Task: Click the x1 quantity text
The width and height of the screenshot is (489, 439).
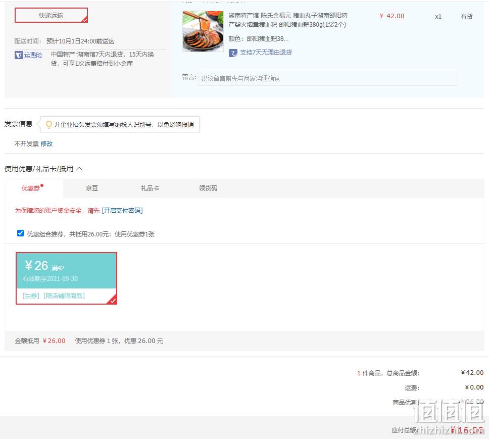Action: click(438, 17)
